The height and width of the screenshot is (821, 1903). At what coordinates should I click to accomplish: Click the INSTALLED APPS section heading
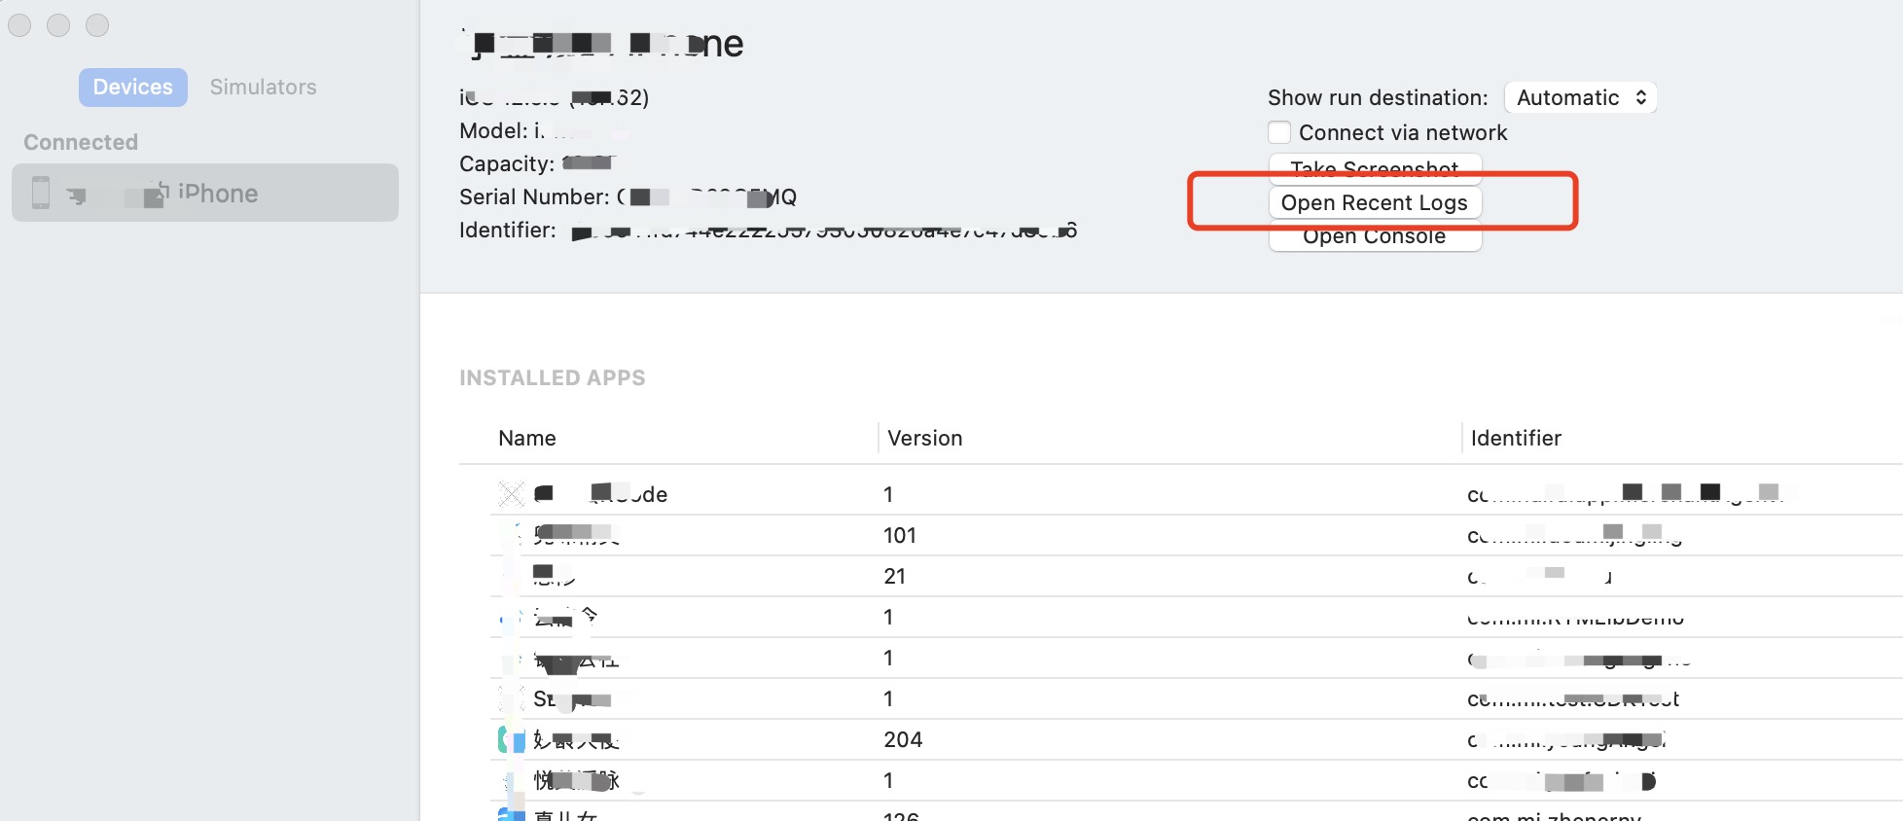point(552,377)
